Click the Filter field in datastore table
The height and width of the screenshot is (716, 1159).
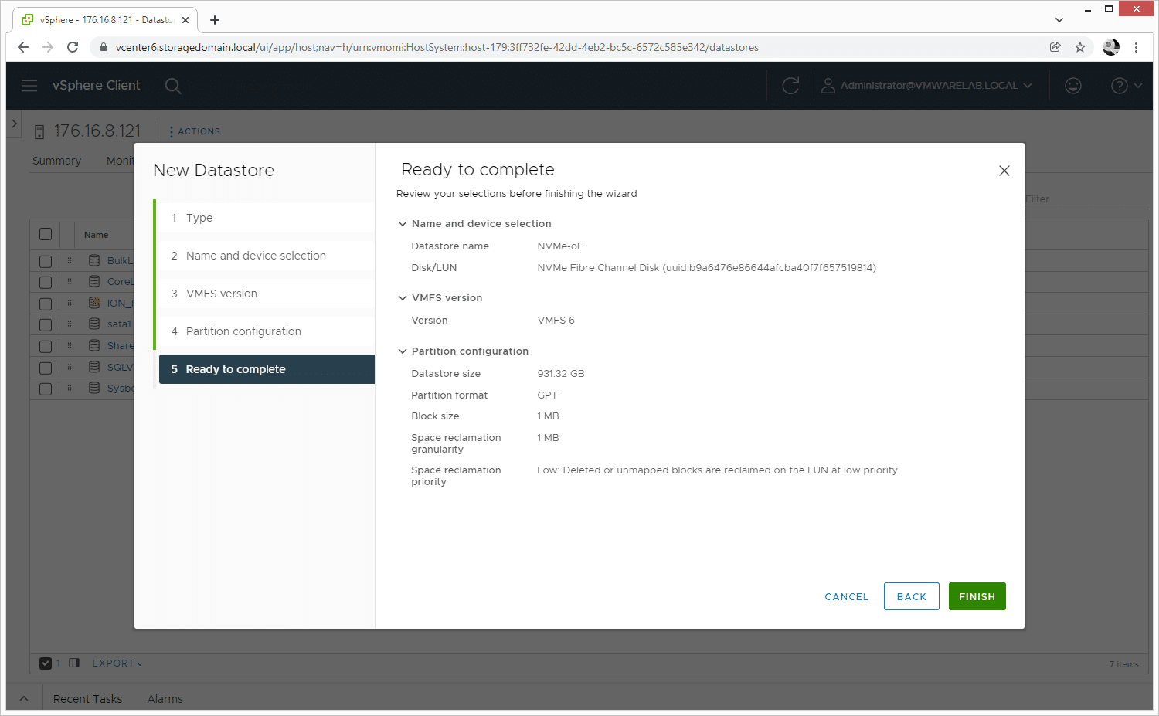[x=1086, y=199]
